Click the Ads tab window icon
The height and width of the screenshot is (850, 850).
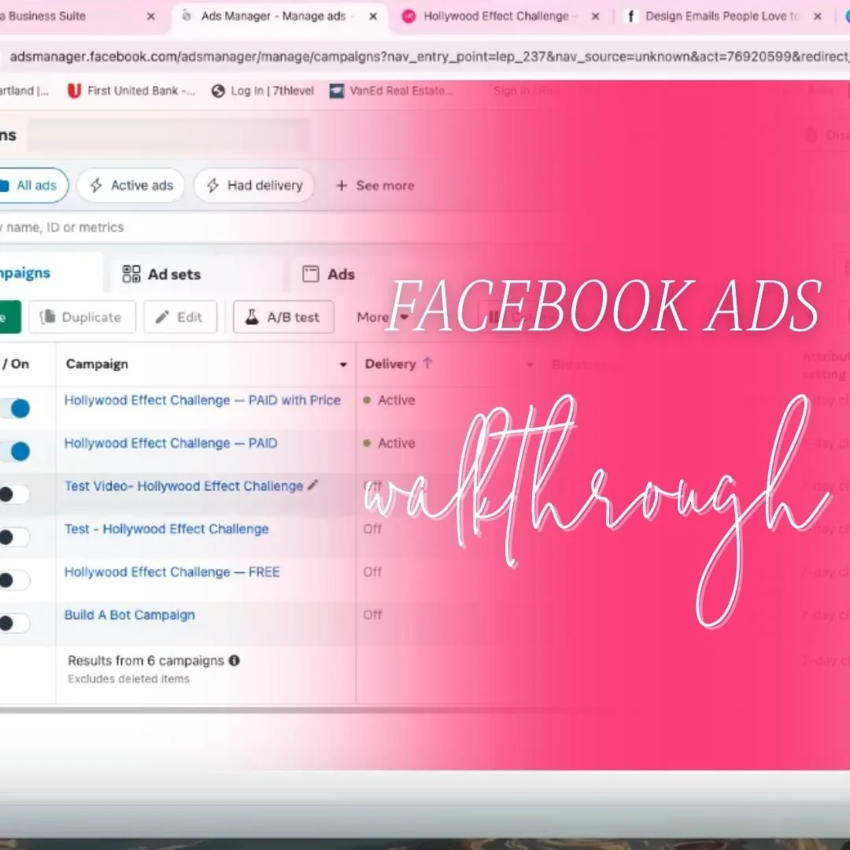pos(311,274)
